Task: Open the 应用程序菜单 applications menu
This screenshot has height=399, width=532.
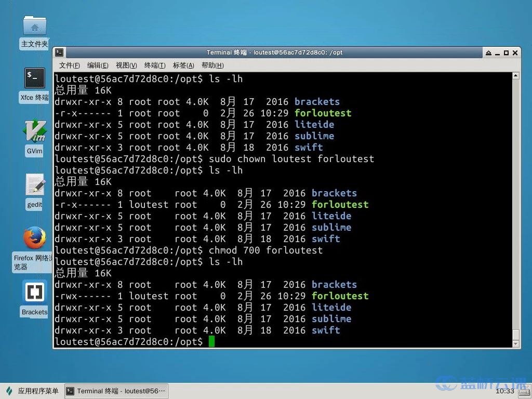Action: 32,391
